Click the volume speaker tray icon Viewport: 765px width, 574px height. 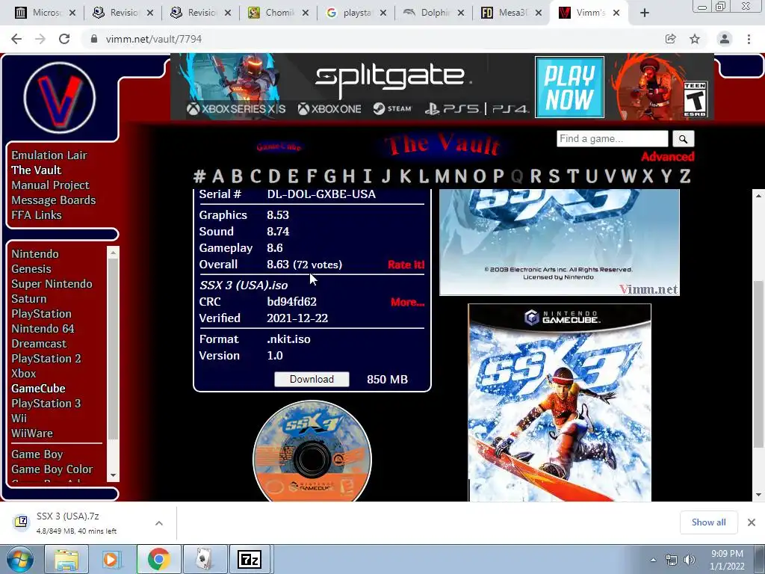pos(690,560)
